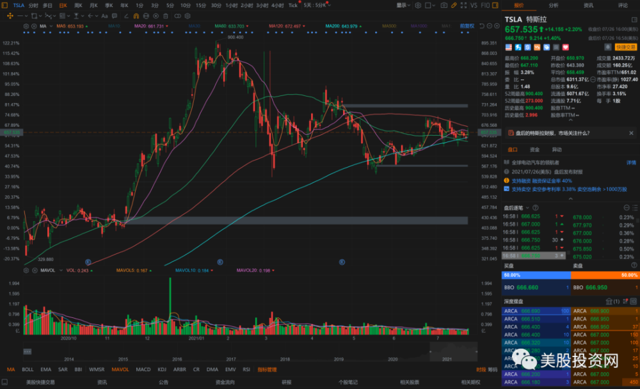Click the eye icon to hide drawings
This screenshot has width=640, height=389.
(x=156, y=16)
